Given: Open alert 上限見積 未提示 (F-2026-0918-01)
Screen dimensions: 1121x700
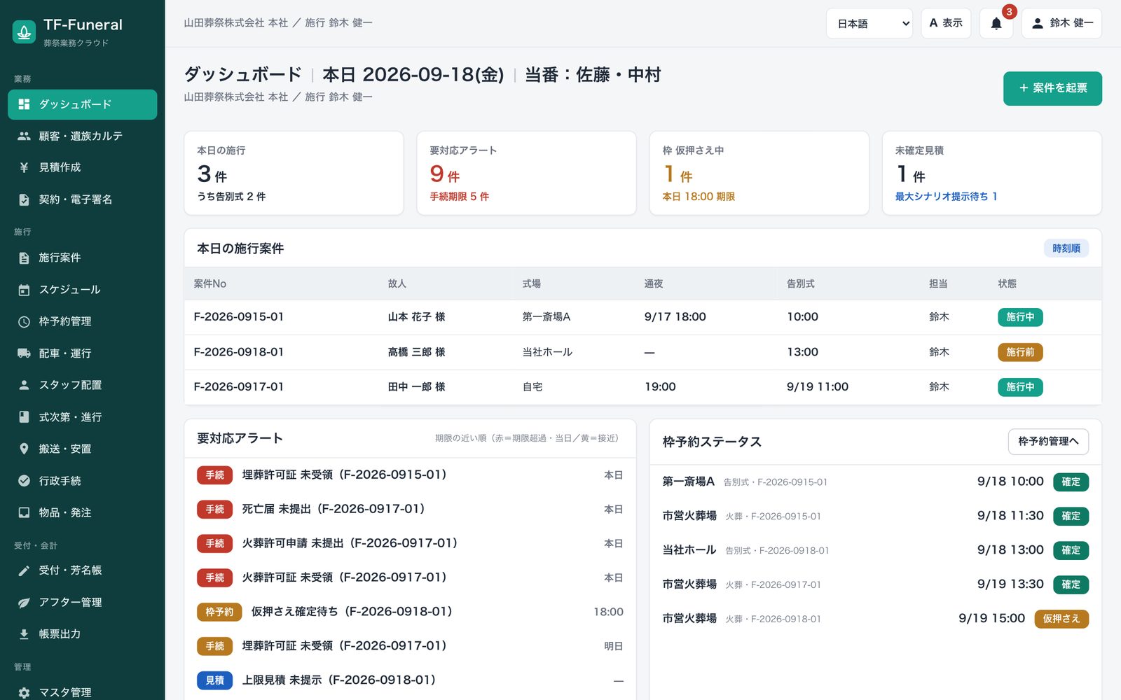Looking at the screenshot, I should point(410,680).
